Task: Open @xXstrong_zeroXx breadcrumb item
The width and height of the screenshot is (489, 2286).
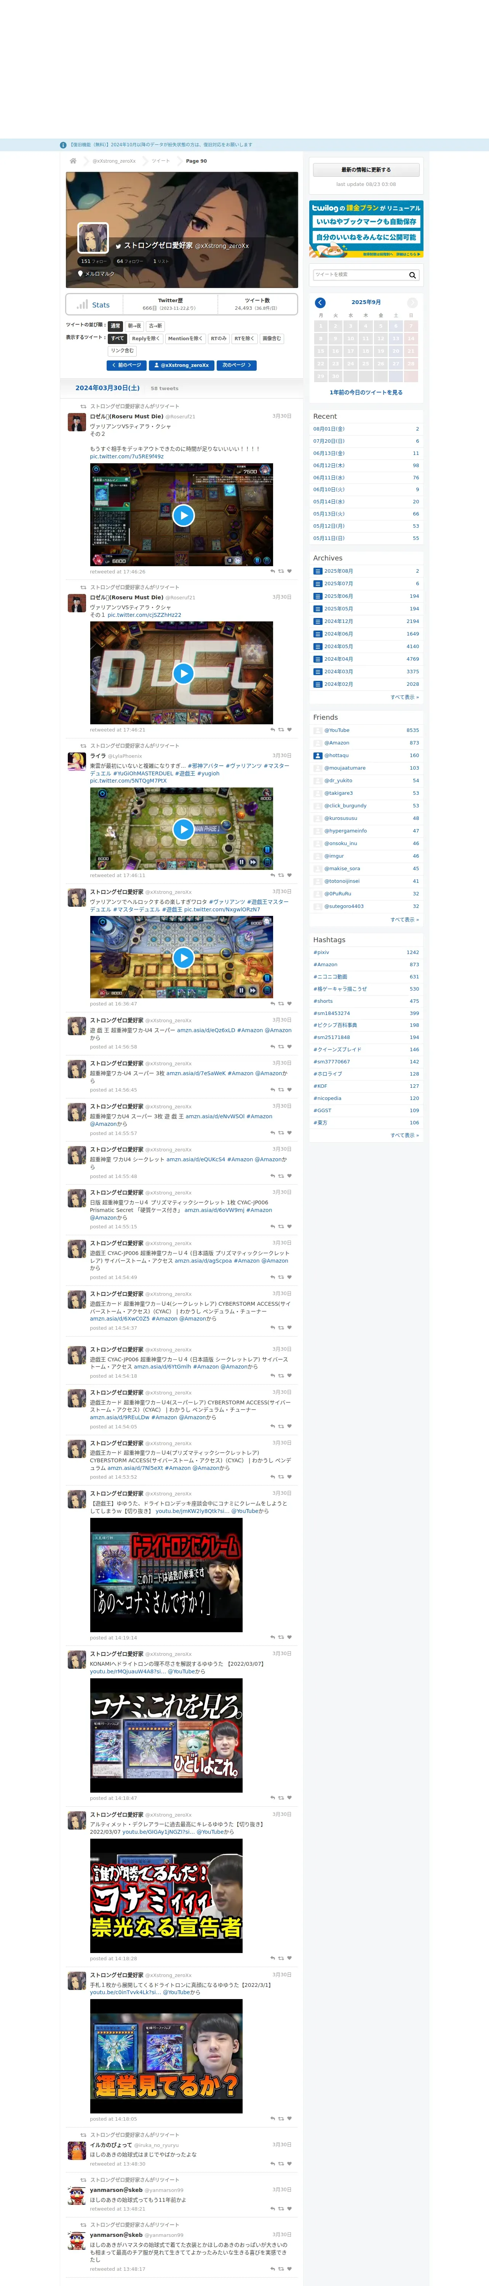Action: [115, 162]
